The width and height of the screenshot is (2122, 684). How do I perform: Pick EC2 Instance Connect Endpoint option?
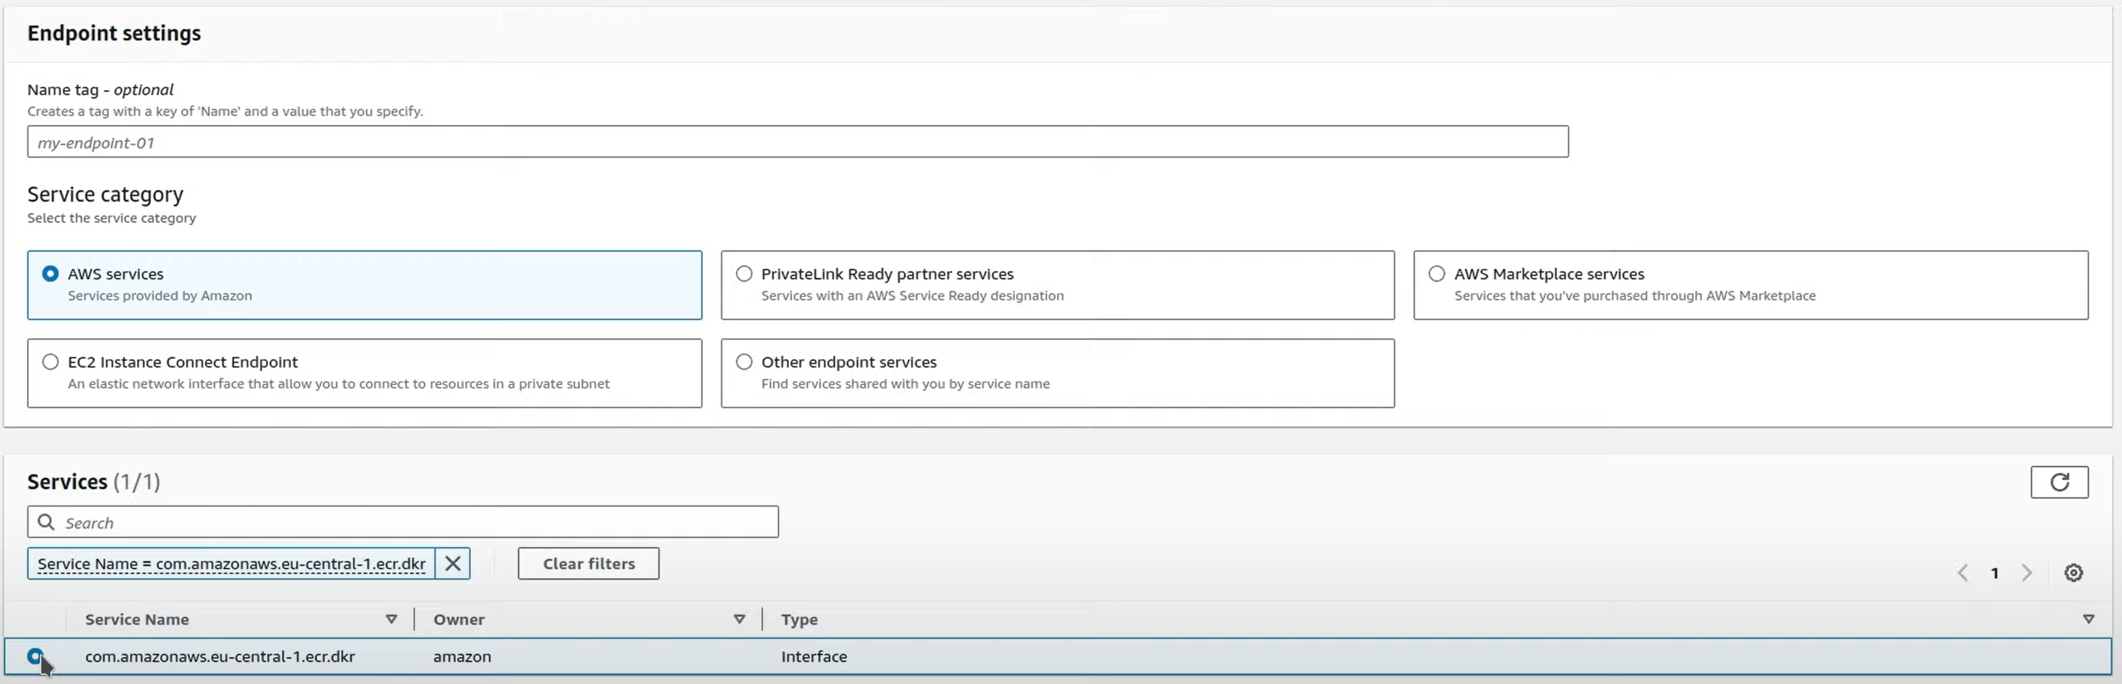click(50, 362)
